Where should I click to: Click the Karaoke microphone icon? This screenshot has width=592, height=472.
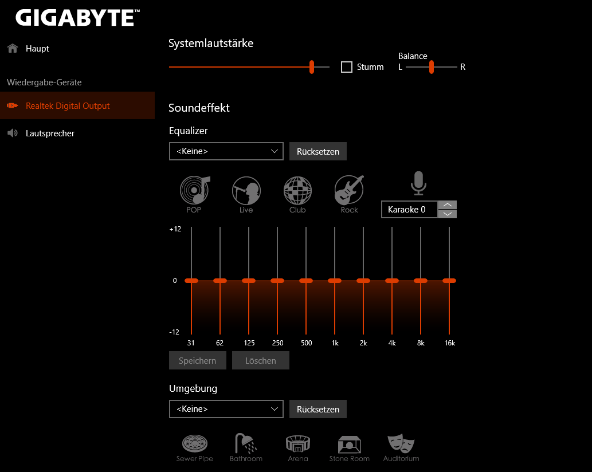(x=419, y=183)
